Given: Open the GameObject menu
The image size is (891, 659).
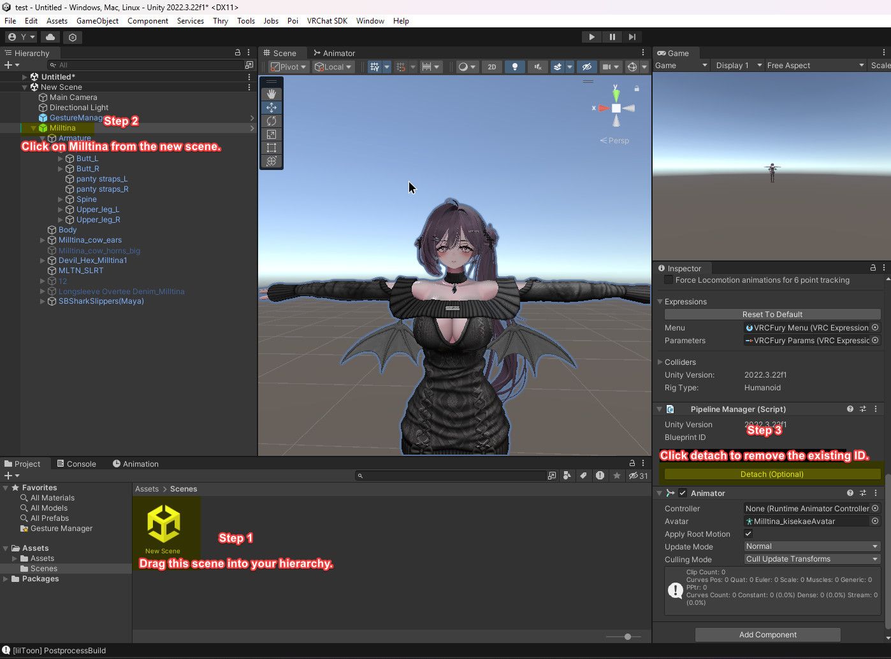Looking at the screenshot, I should pos(98,20).
